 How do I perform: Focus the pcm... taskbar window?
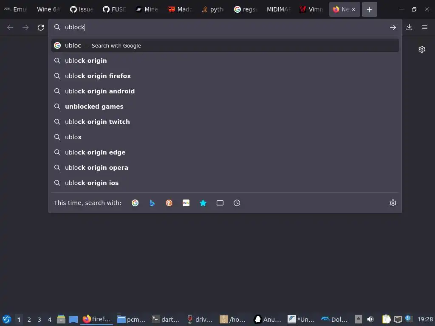click(x=131, y=319)
